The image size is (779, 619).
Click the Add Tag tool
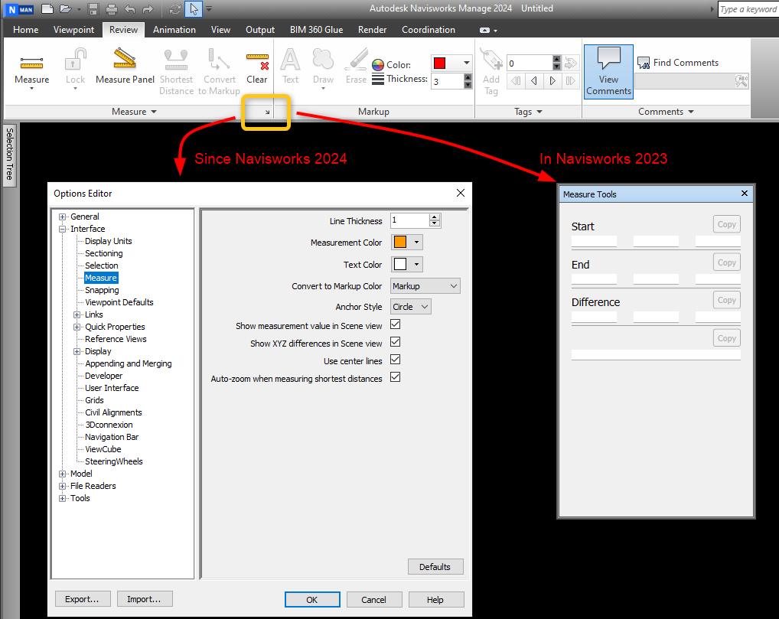(x=491, y=71)
